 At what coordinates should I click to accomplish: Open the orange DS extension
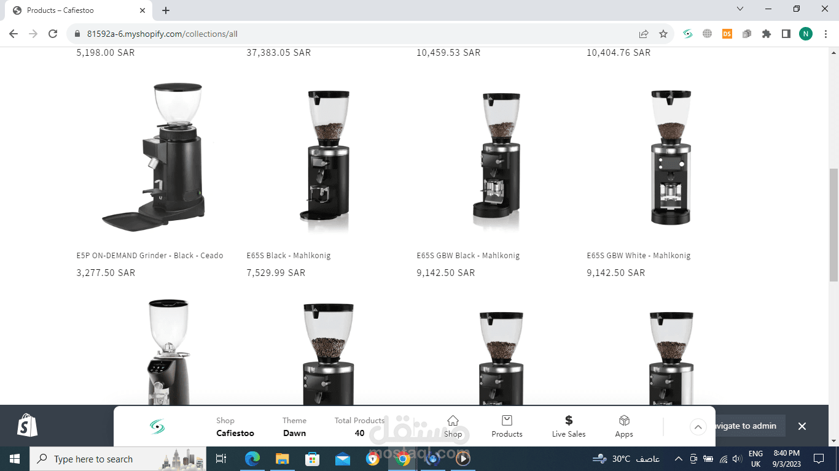coord(727,34)
